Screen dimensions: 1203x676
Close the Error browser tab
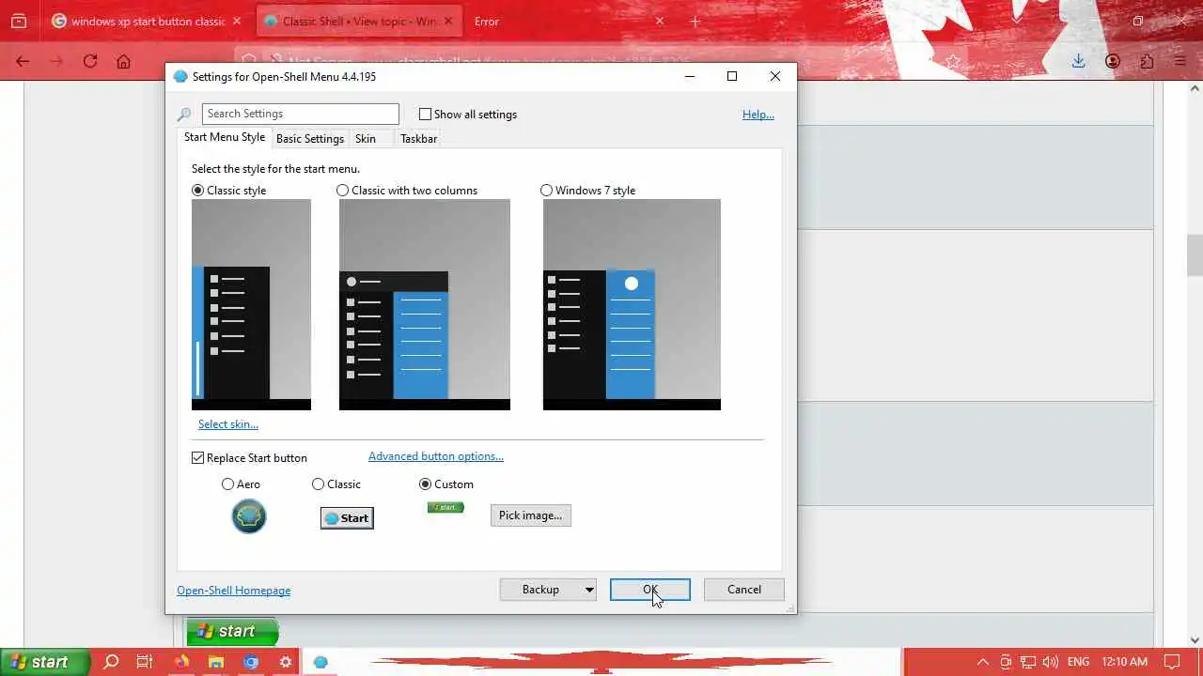click(660, 21)
